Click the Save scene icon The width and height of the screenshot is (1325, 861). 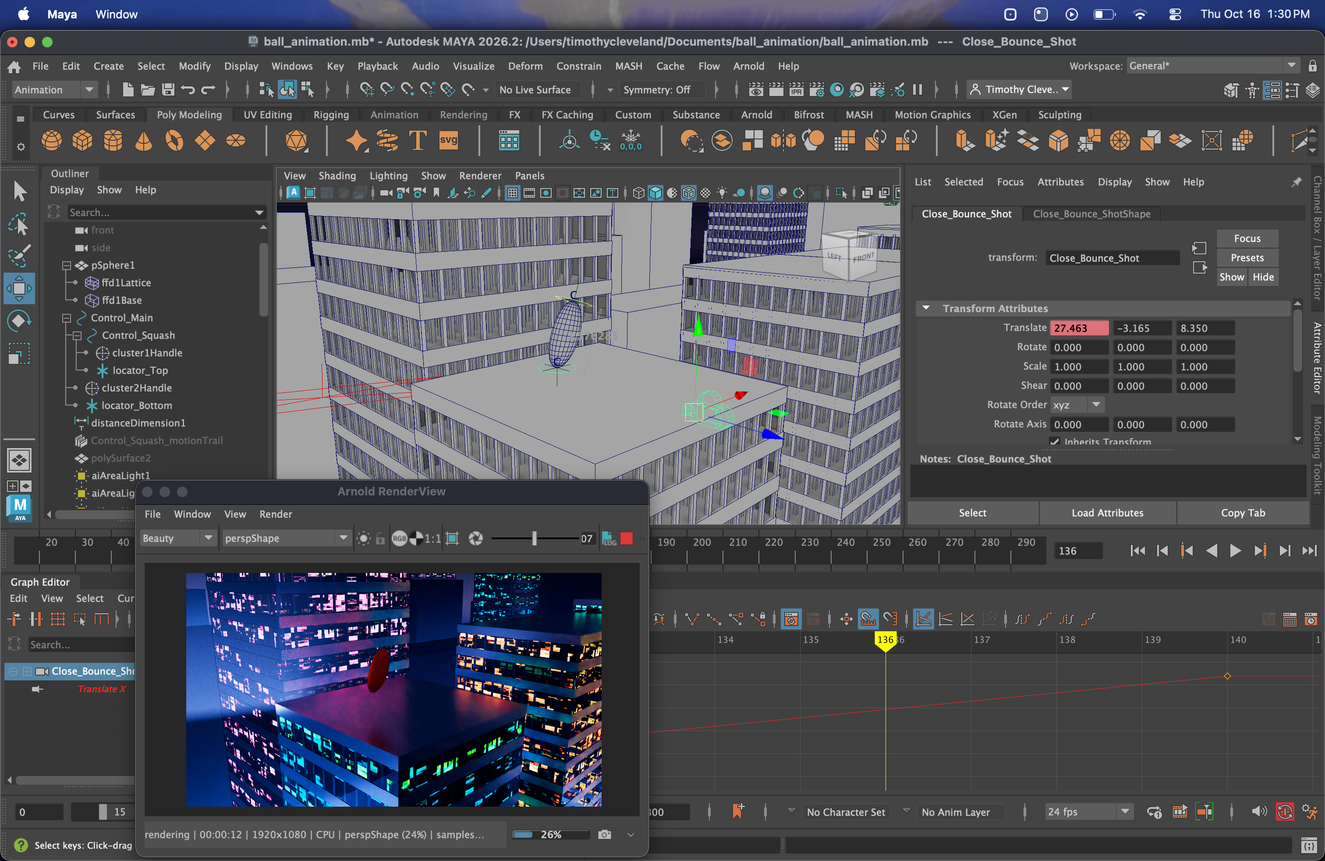coord(168,90)
